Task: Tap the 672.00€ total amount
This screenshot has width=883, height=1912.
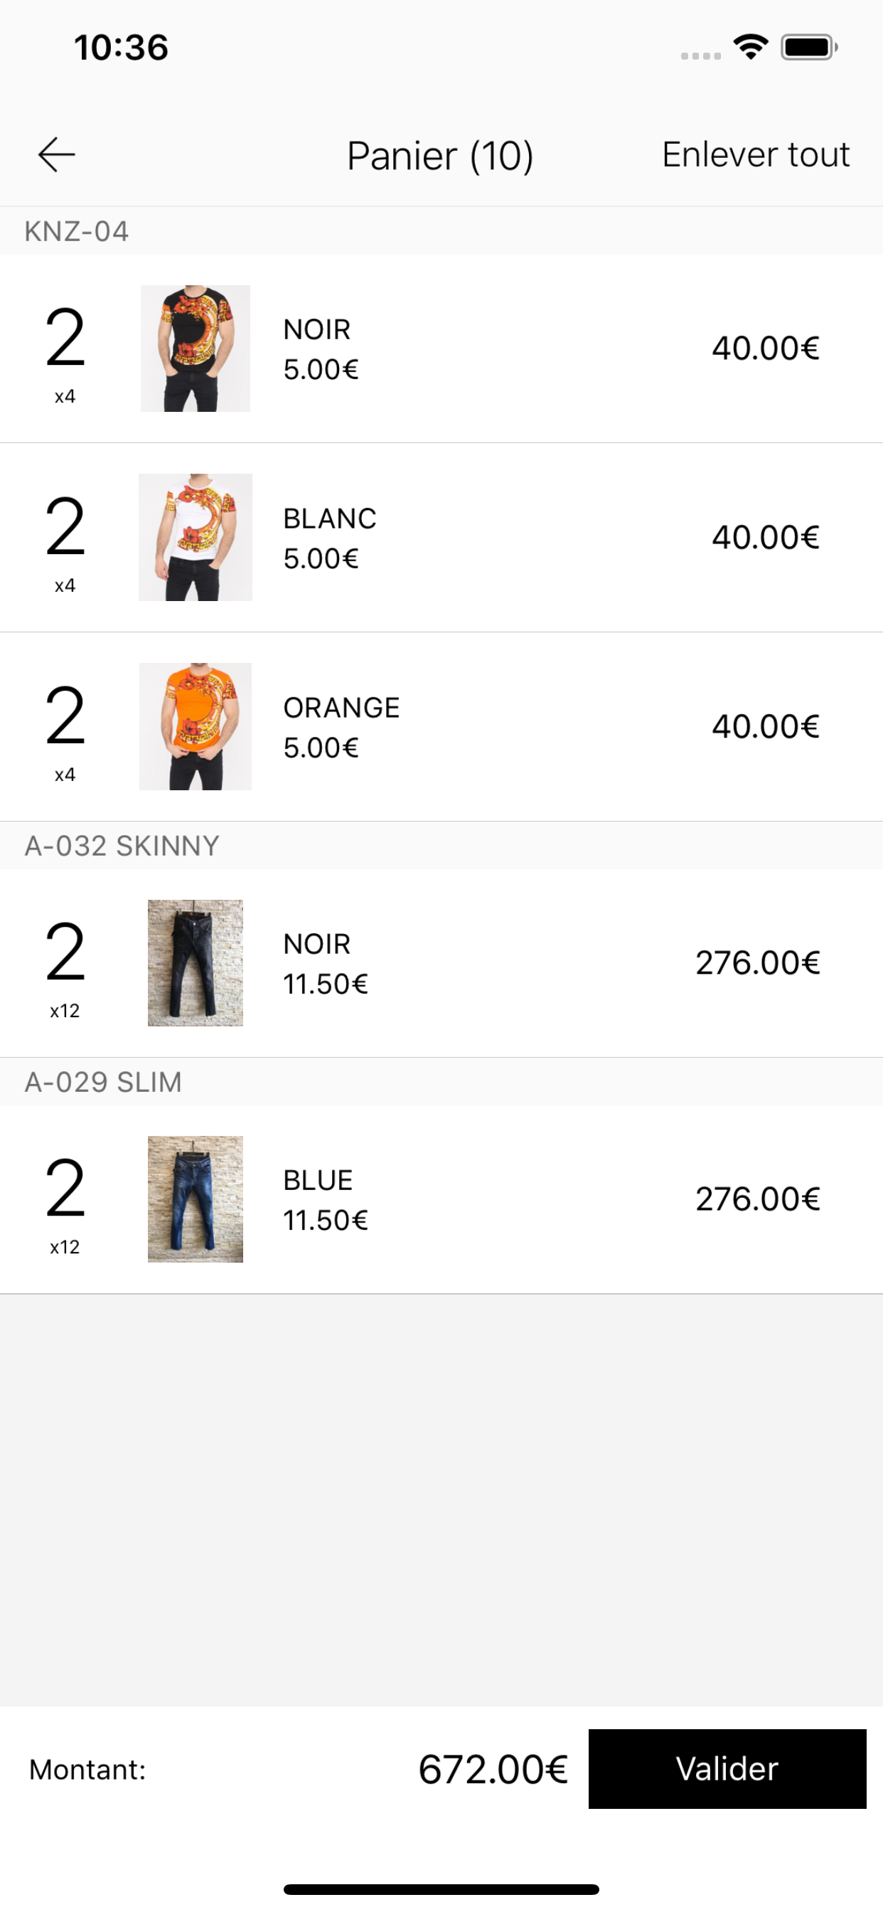Action: pos(493,1770)
